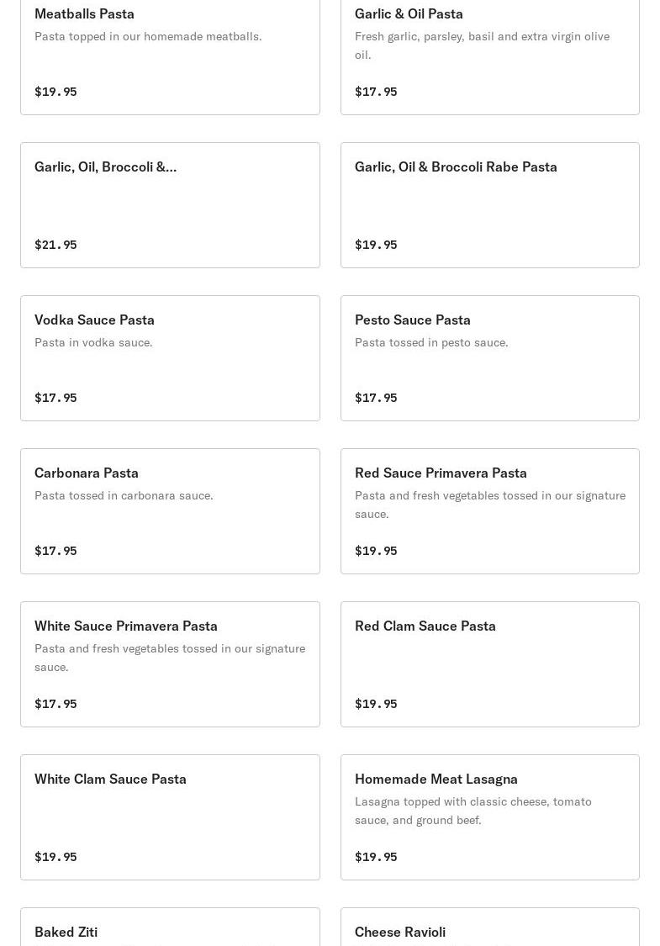Open Homemade Meat Lasagna details
The image size is (660, 946).
pyautogui.click(x=436, y=780)
